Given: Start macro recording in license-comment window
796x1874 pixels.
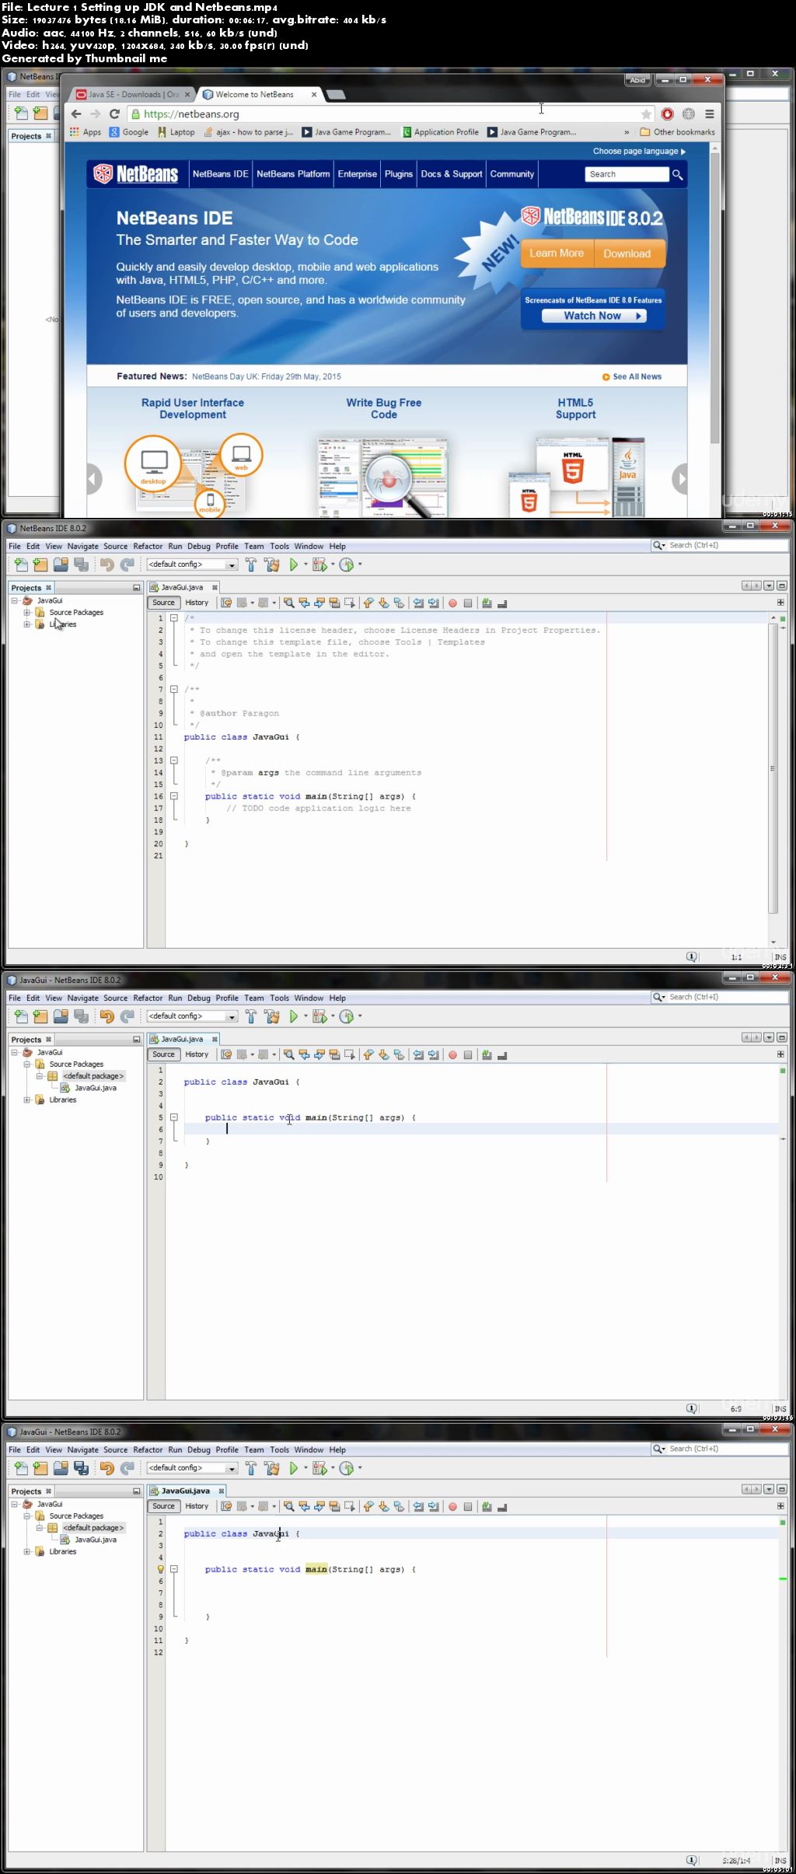Looking at the screenshot, I should (x=452, y=603).
